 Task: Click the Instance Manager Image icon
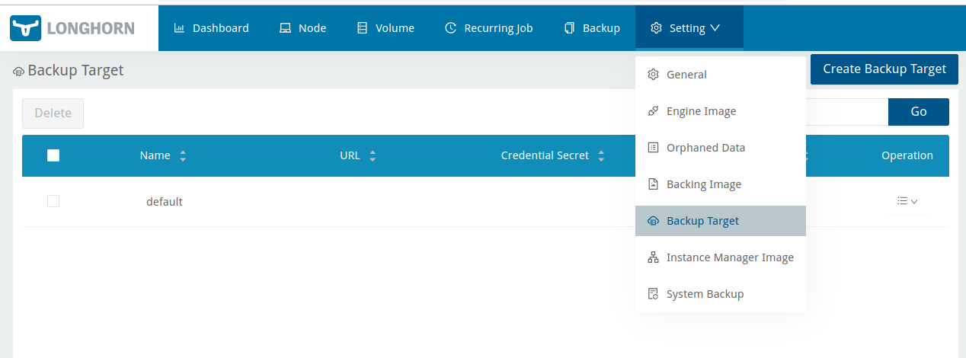(653, 257)
